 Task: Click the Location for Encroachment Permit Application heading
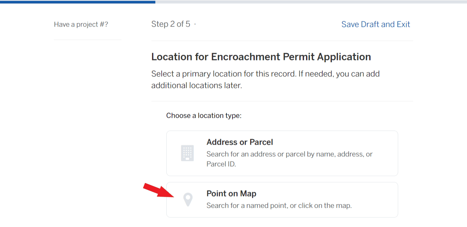point(261,57)
